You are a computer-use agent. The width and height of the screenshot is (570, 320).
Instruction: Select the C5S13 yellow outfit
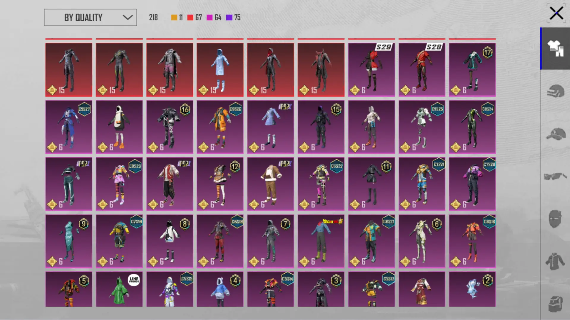(x=371, y=289)
